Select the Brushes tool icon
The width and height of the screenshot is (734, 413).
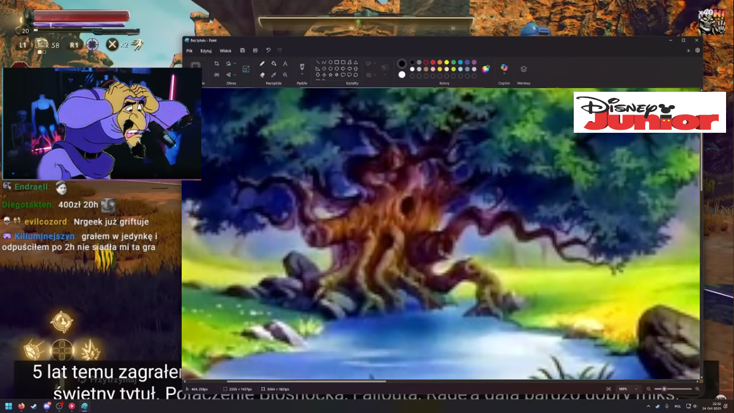302,66
